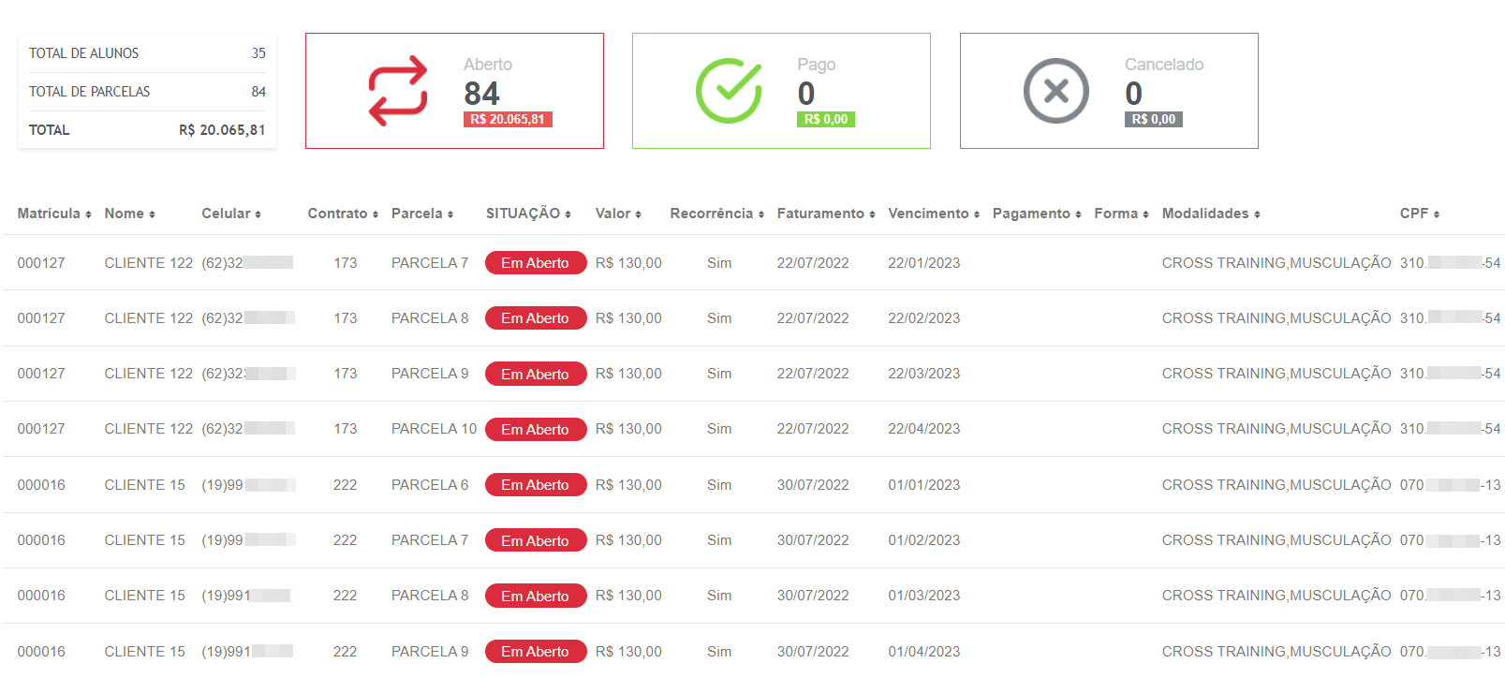This screenshot has width=1505, height=678.
Task: Click CROSS TRAINING,MUSCULAÇÃO in the 01/01/2023 row
Action: click(1276, 485)
